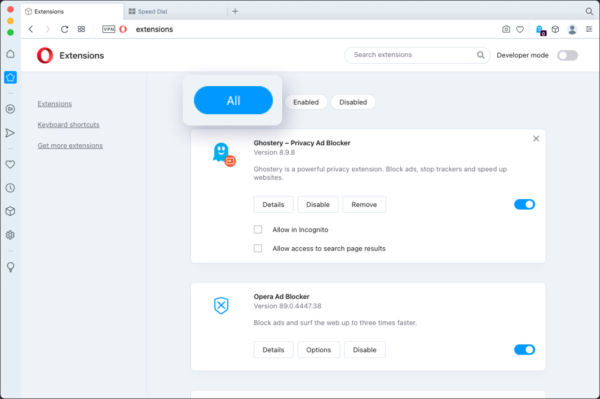
Task: Open browser Settings from the sidebar gear
Action: [x=10, y=235]
